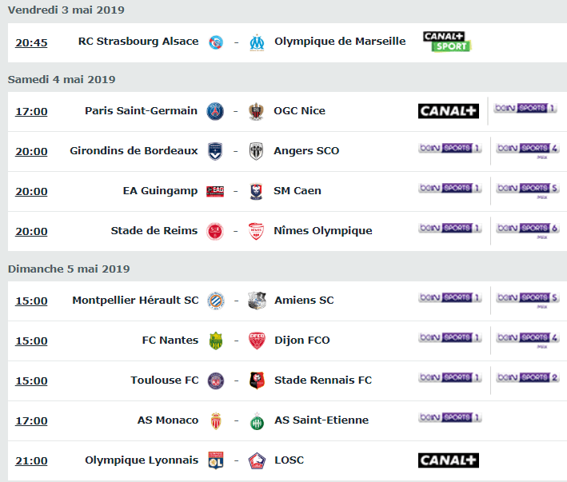This screenshot has height=482, width=567.
Task: Click the Stade Rennais FC badge
Action: [x=257, y=380]
